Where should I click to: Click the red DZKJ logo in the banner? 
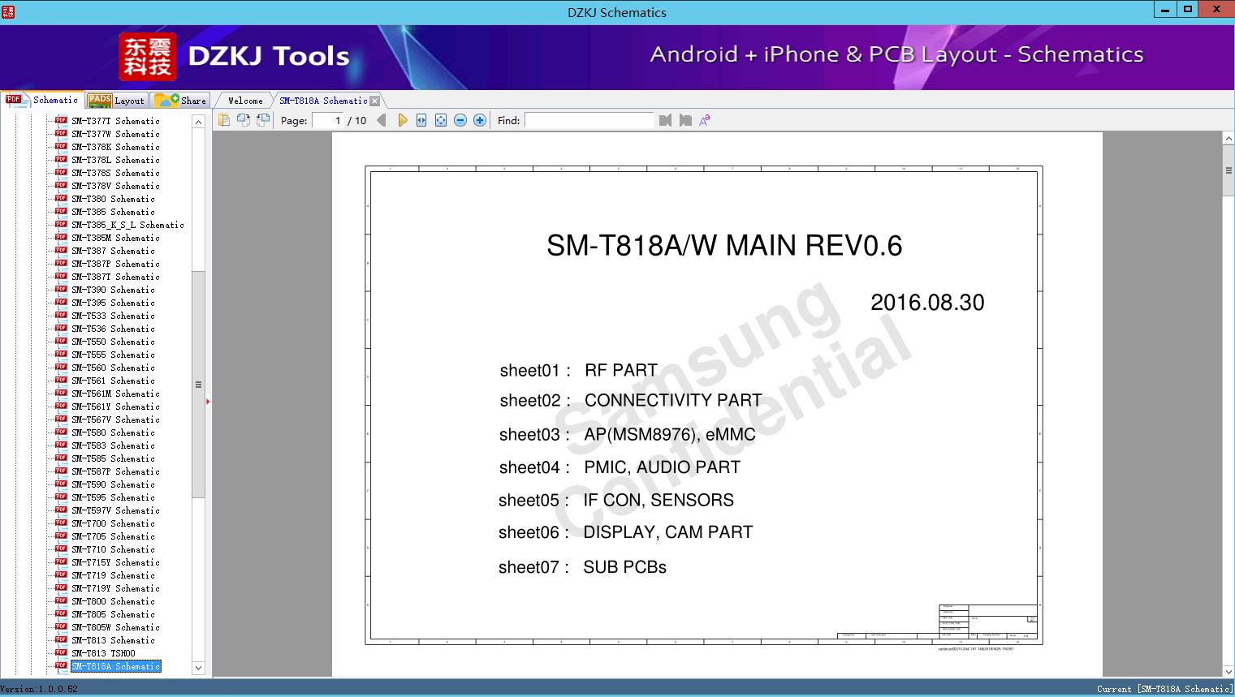[148, 57]
